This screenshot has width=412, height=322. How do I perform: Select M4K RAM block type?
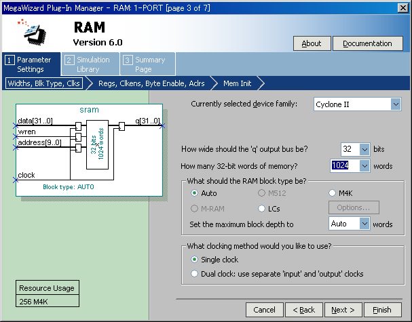click(x=341, y=193)
